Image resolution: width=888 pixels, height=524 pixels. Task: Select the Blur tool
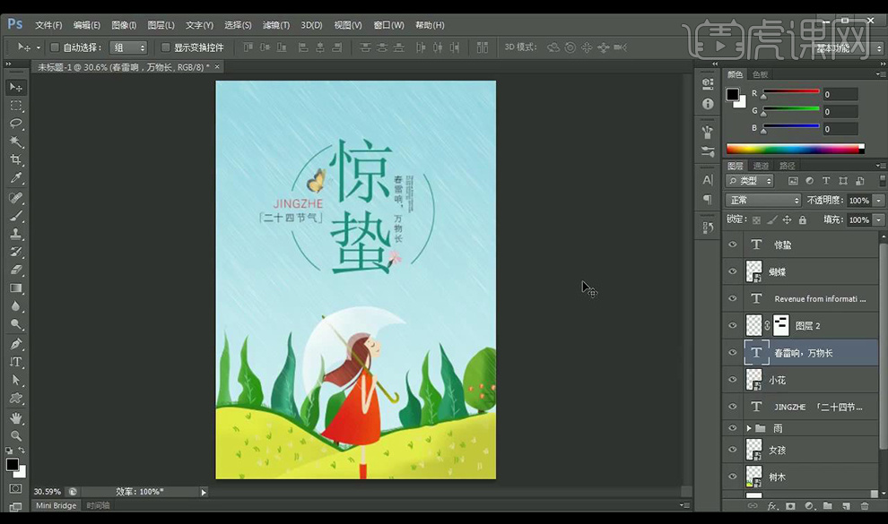(x=16, y=306)
